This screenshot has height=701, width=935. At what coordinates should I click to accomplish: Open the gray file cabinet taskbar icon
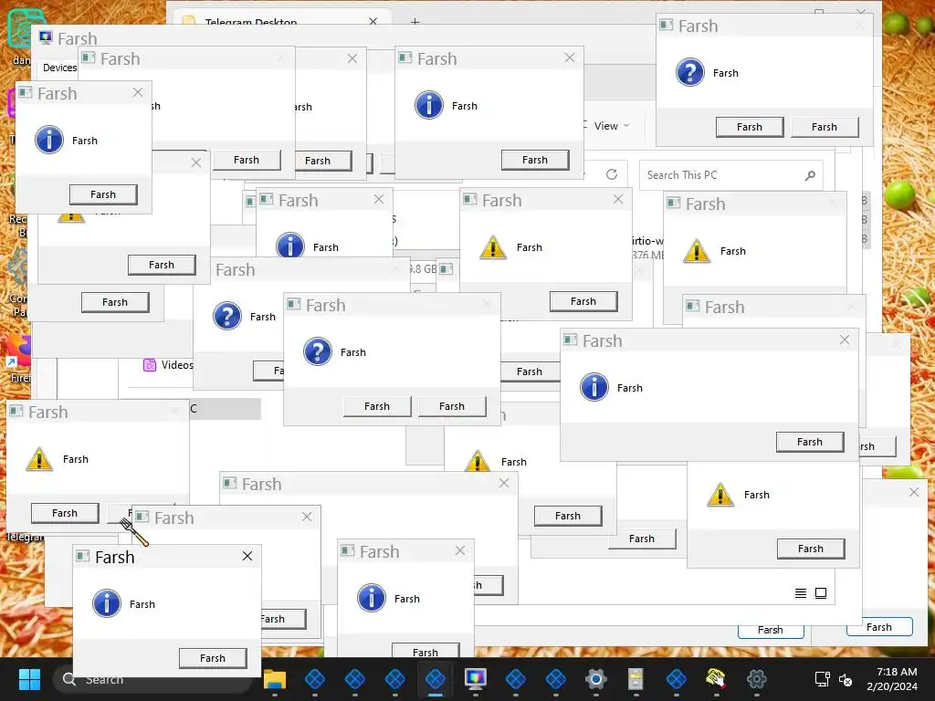pos(636,679)
